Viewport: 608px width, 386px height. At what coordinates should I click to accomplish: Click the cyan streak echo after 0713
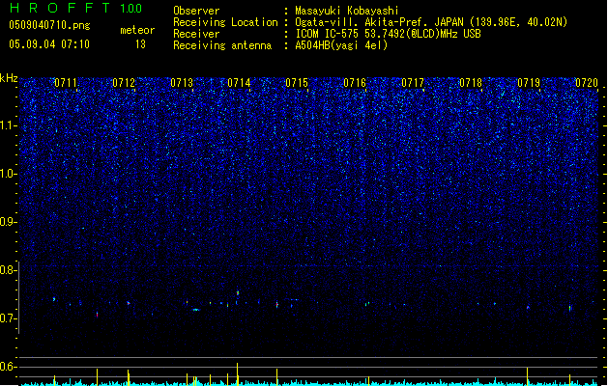tap(196, 310)
